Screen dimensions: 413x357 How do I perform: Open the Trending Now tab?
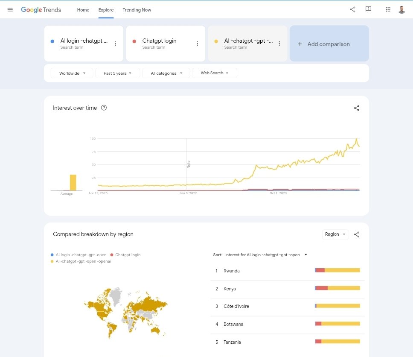point(137,10)
